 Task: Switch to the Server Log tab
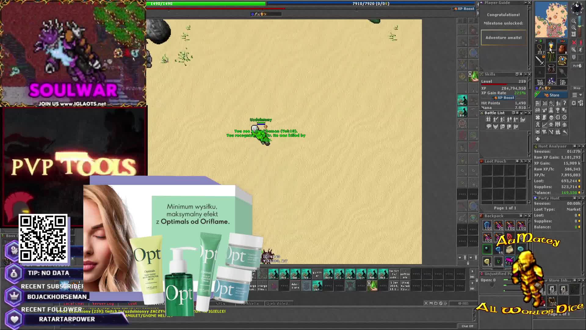pyautogui.click(x=103, y=303)
